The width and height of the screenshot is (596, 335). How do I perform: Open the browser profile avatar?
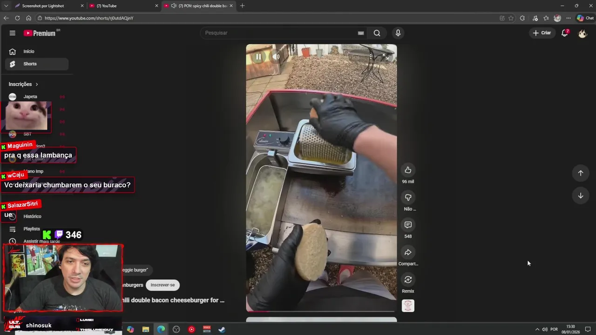557,18
